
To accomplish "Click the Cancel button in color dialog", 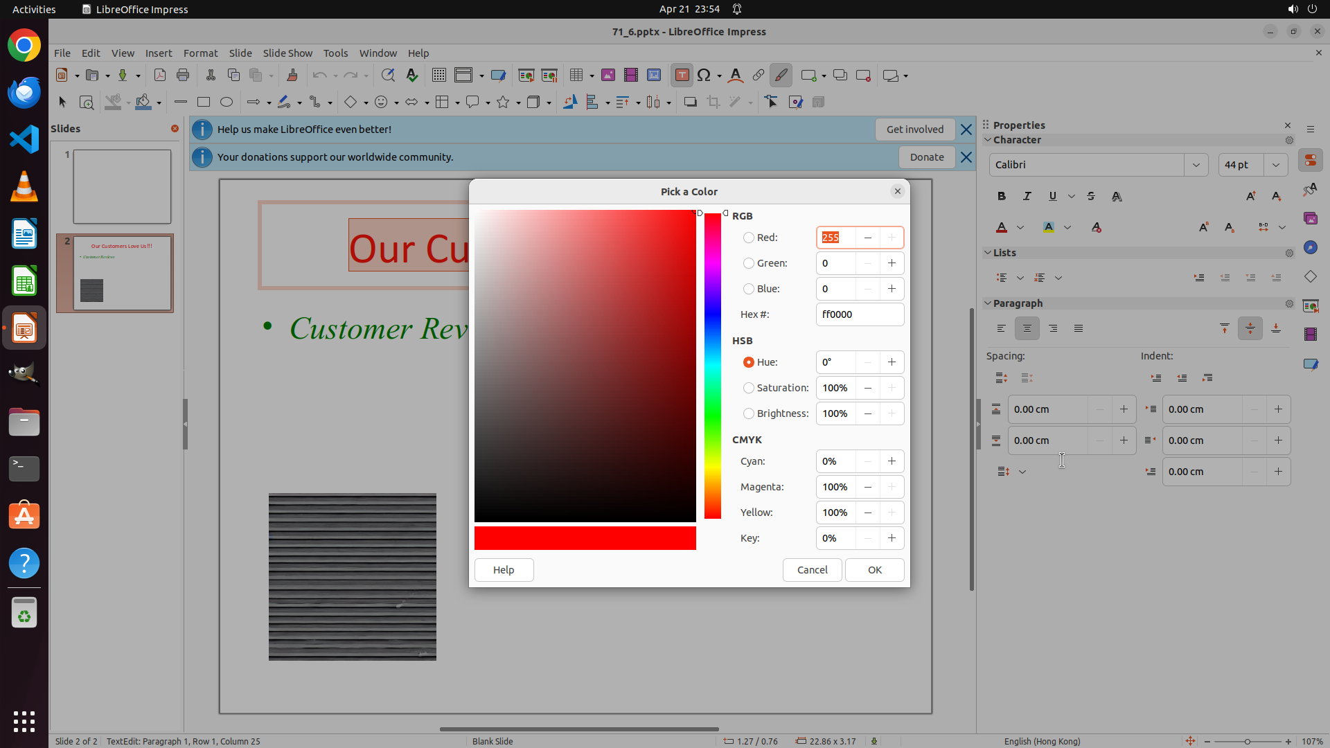I will pyautogui.click(x=812, y=570).
